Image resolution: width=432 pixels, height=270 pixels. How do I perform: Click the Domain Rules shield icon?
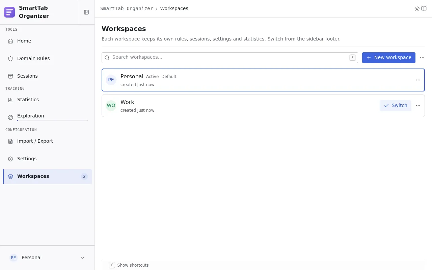click(10, 59)
